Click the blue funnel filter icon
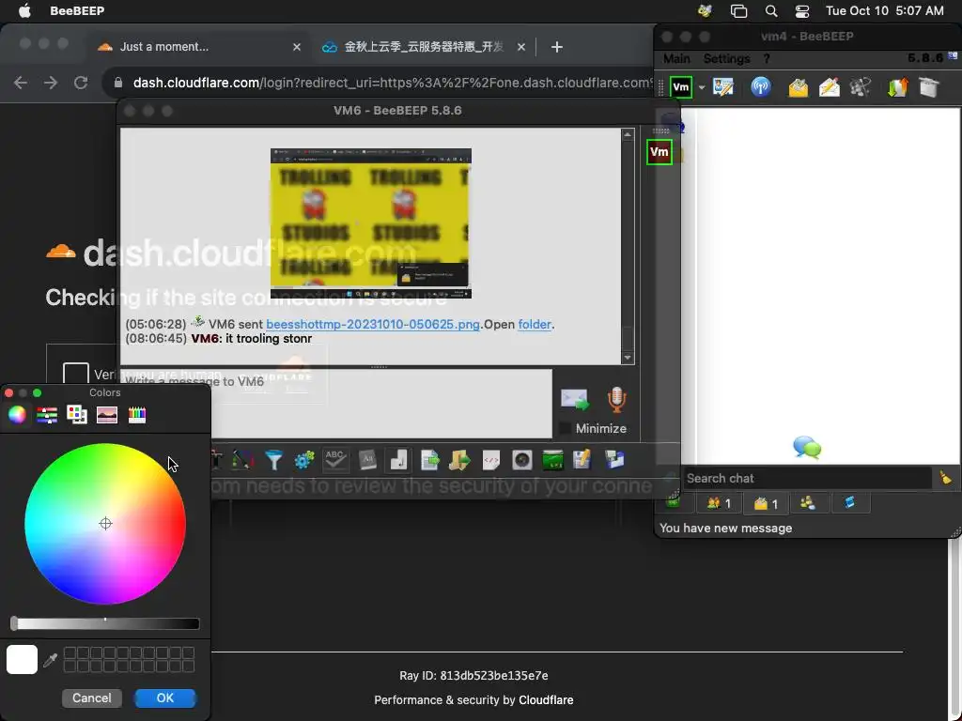The height and width of the screenshot is (721, 962). pyautogui.click(x=273, y=460)
